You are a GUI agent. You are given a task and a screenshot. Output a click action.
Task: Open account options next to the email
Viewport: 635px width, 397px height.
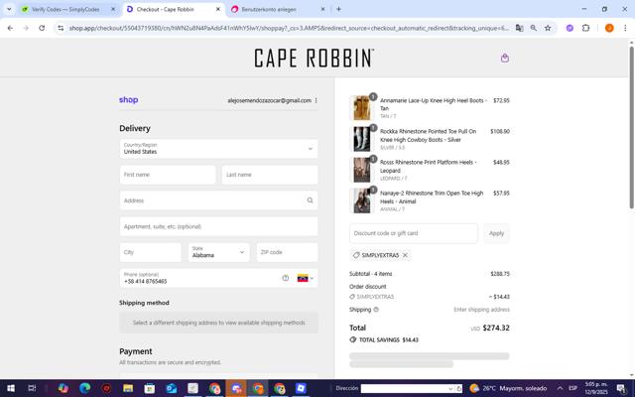pyautogui.click(x=317, y=100)
